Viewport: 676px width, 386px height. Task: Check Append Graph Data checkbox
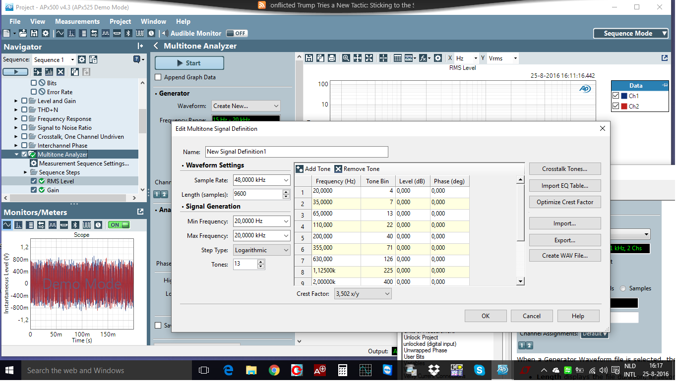[158, 77]
